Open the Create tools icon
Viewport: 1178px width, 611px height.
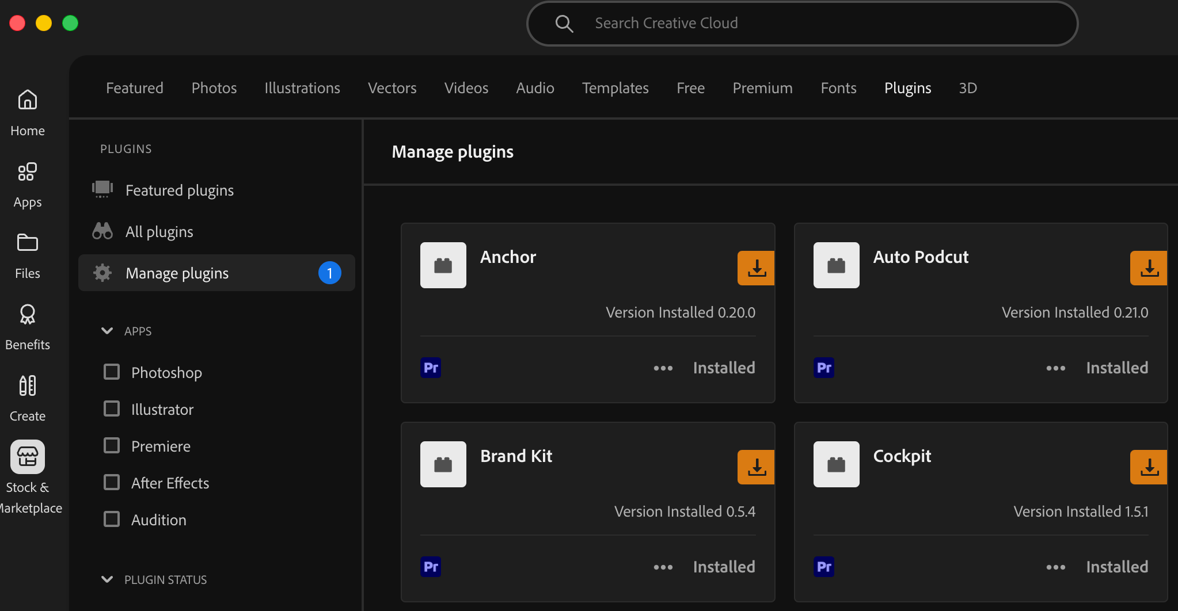tap(28, 385)
